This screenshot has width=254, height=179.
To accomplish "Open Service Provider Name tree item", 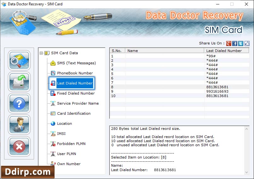I will click(x=78, y=103).
